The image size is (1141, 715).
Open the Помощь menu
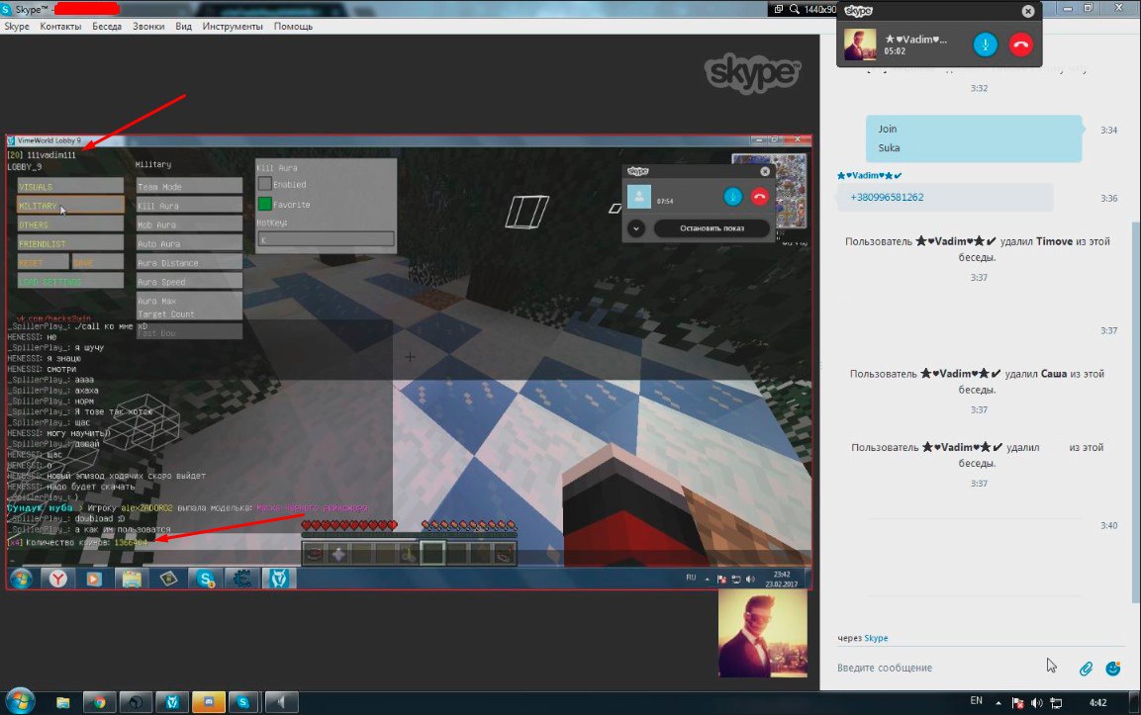293,26
